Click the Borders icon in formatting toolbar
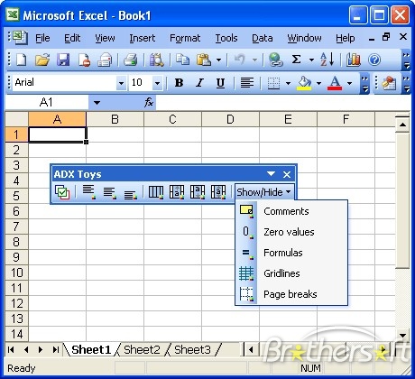The image size is (415, 379). point(273,83)
